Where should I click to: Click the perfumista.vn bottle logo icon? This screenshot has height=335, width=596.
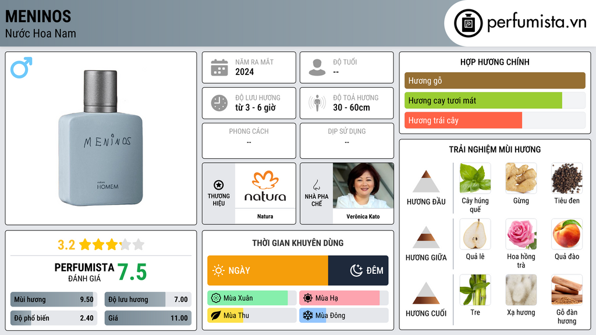[468, 23]
